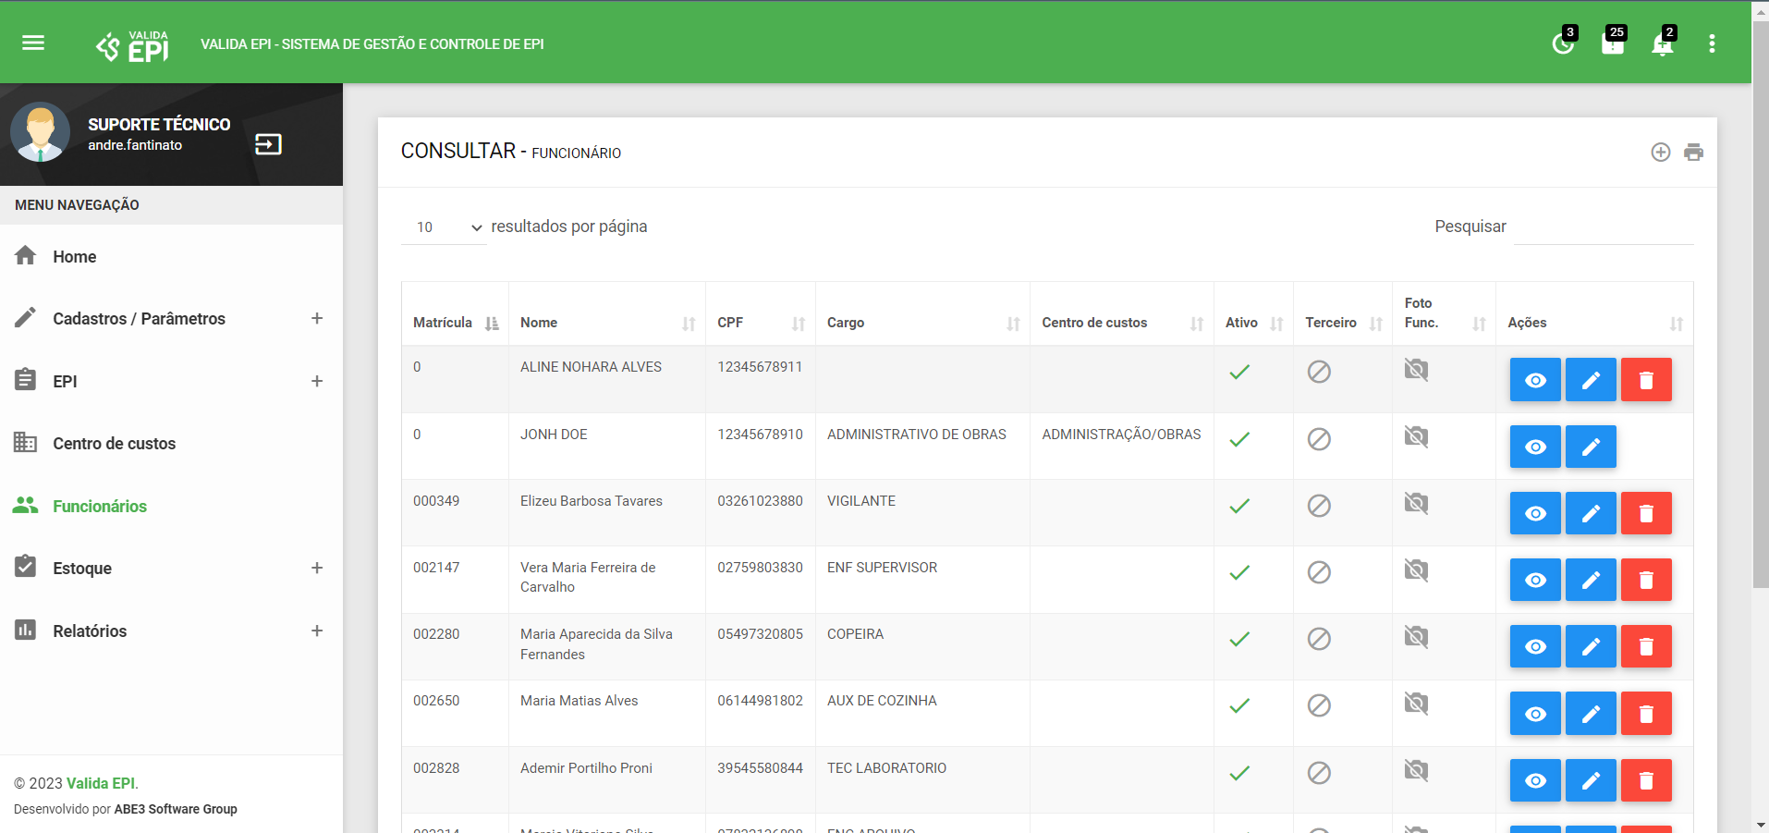
Task: Delete the Ademir Portilho Proni record
Action: tap(1646, 780)
